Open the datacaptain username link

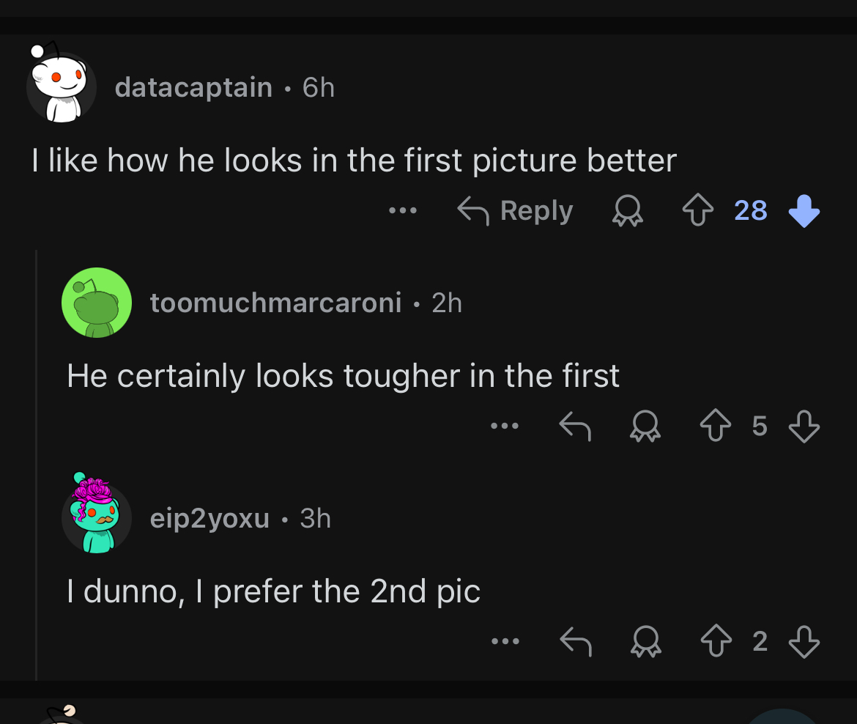click(193, 87)
